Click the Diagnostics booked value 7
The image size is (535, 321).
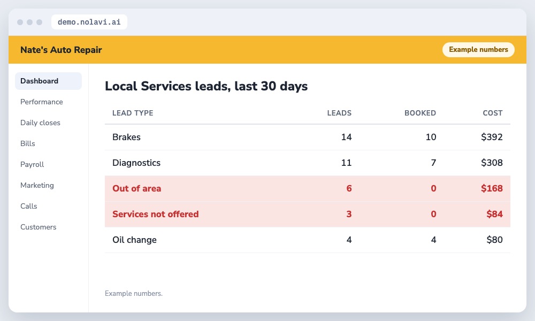pos(433,163)
